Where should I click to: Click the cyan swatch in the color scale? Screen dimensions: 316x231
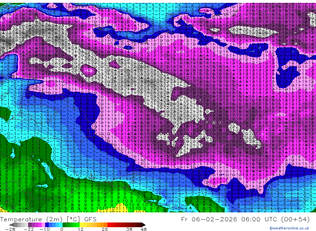61,225
